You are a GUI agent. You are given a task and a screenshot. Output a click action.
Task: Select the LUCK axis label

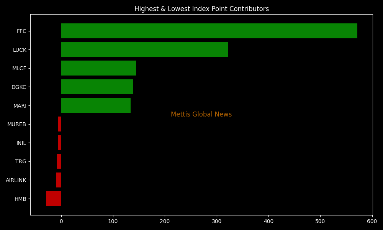click(x=20, y=50)
